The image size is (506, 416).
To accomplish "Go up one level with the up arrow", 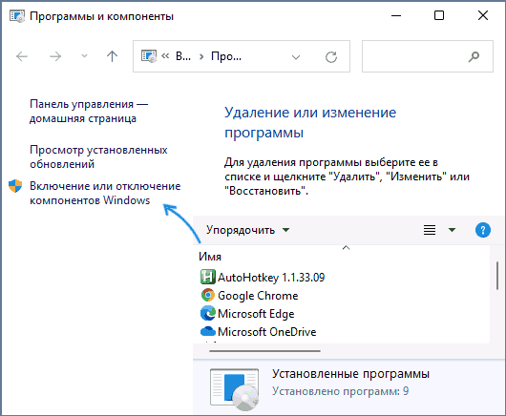I will [x=112, y=56].
